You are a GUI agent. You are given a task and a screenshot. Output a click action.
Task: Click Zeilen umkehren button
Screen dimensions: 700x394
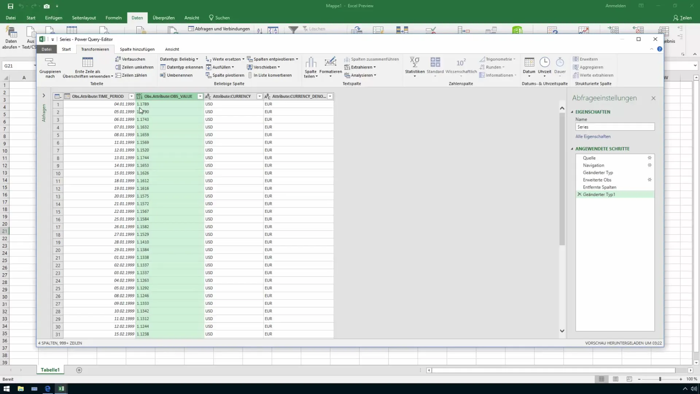click(x=134, y=67)
